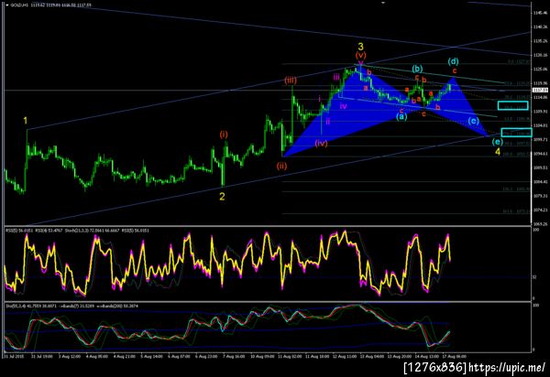Screen dimensions: 550x377
Task: Click the 31 Jul 2015 date on the time axis
Action: pos(14,356)
